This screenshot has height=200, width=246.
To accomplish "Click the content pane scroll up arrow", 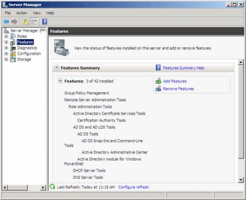I will (241, 62).
